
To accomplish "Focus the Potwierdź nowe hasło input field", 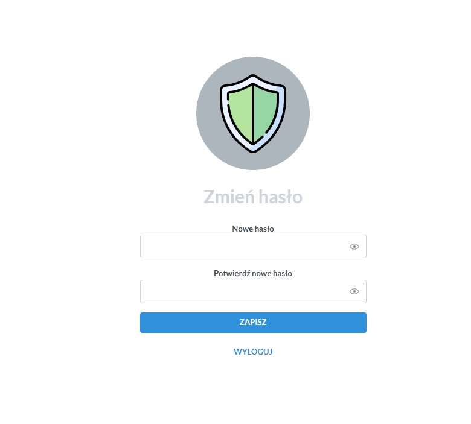I will point(253,292).
